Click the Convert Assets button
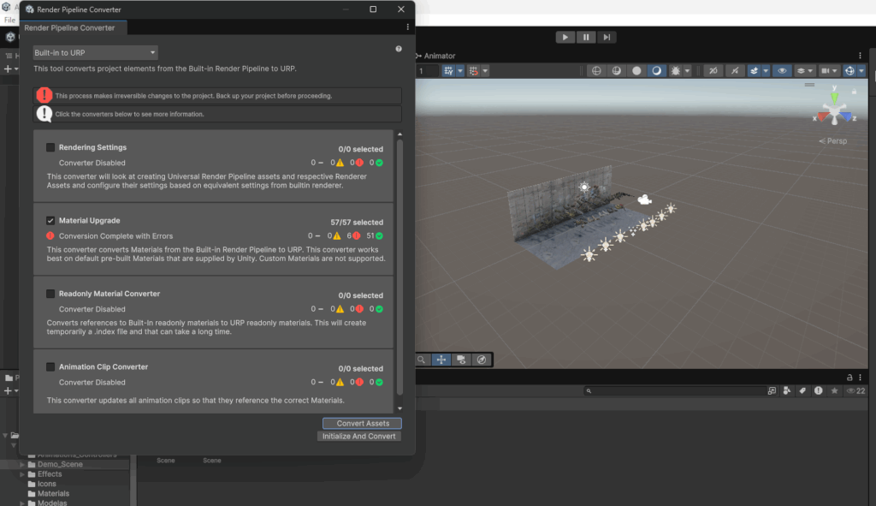The image size is (876, 506). (x=362, y=423)
